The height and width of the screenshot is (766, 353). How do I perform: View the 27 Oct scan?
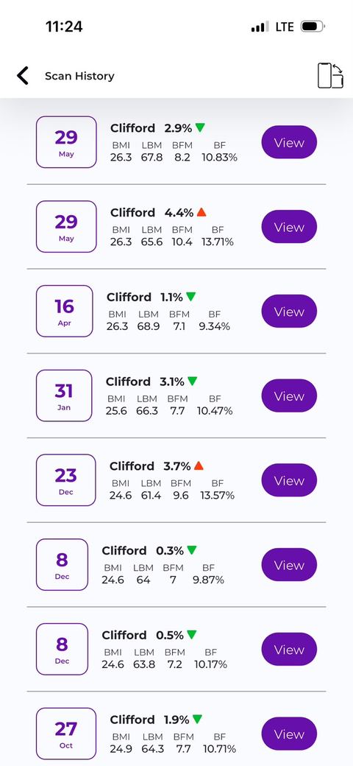point(289,734)
